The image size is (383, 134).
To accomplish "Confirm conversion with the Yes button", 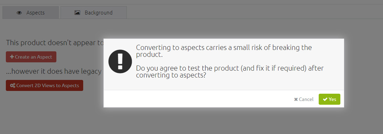I will pos(329,99).
